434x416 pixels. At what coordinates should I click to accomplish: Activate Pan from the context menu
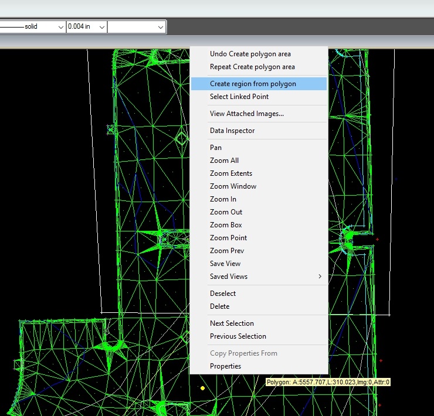point(216,148)
